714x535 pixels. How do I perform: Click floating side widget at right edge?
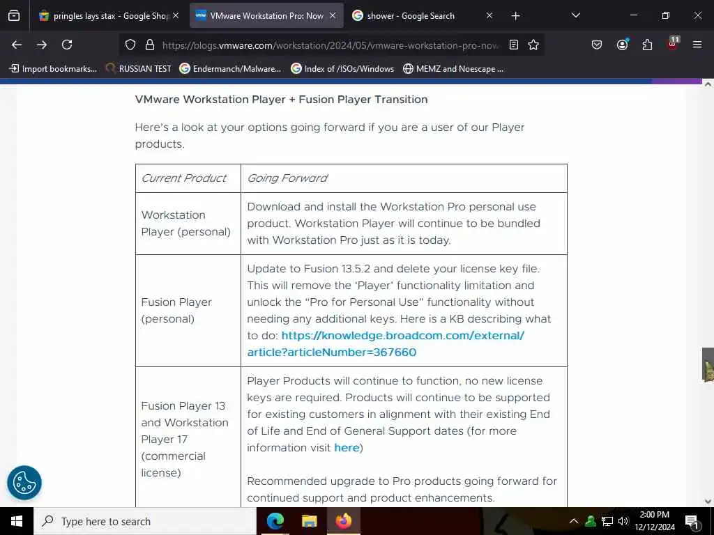708,365
